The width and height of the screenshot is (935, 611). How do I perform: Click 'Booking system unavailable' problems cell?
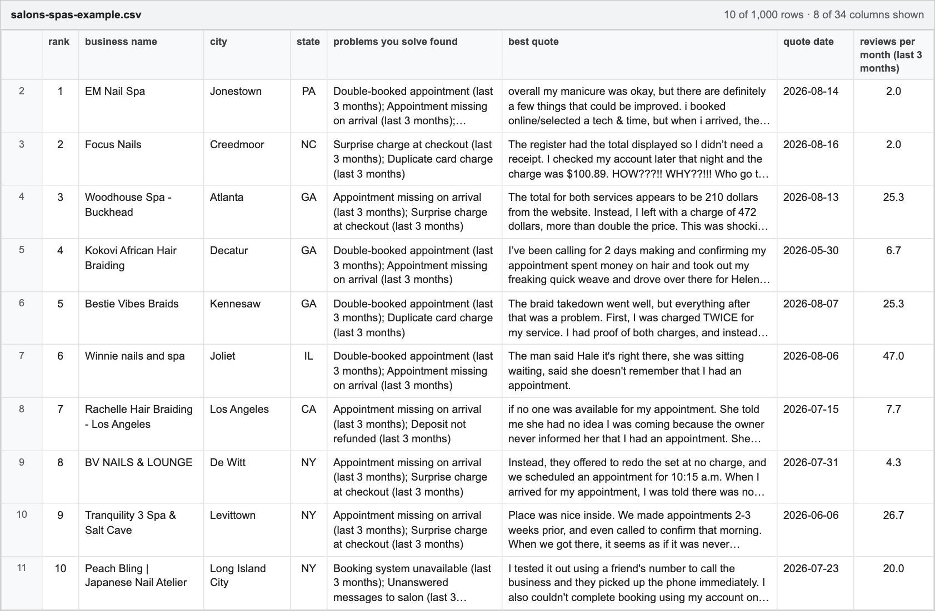414,583
